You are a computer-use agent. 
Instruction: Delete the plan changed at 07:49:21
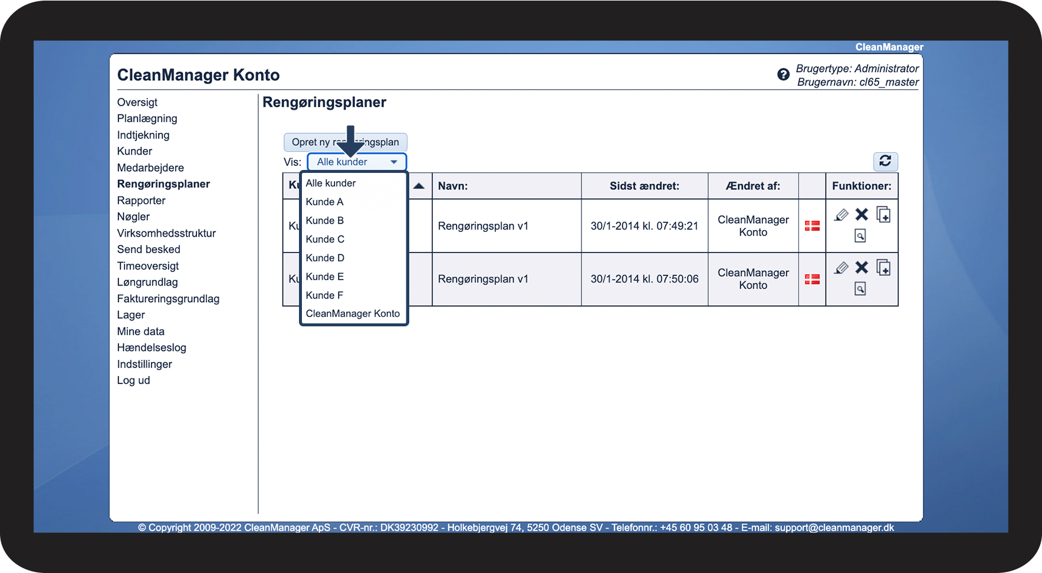click(x=862, y=215)
